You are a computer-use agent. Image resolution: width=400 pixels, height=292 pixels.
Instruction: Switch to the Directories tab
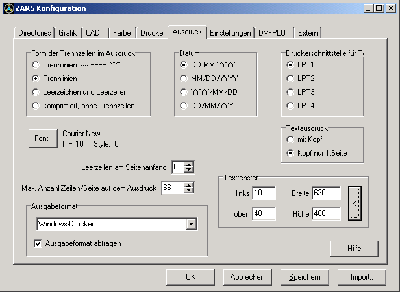coord(34,32)
